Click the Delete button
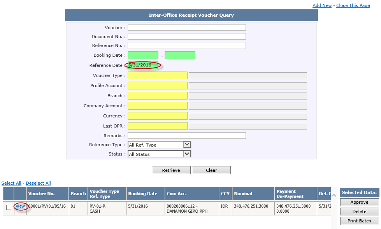This screenshot has width=381, height=229. pyautogui.click(x=359, y=212)
